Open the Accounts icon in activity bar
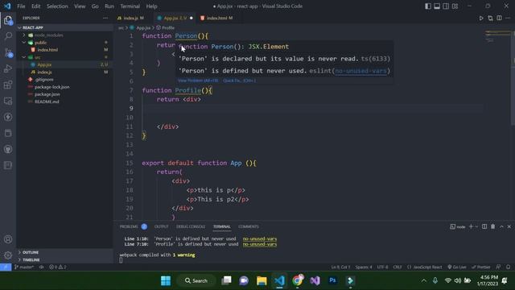 [8, 239]
